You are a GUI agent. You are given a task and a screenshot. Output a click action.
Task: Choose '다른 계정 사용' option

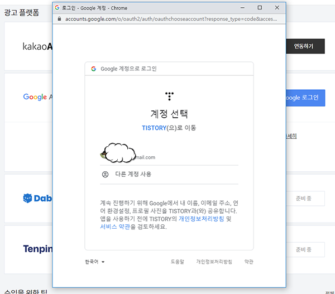(169, 175)
